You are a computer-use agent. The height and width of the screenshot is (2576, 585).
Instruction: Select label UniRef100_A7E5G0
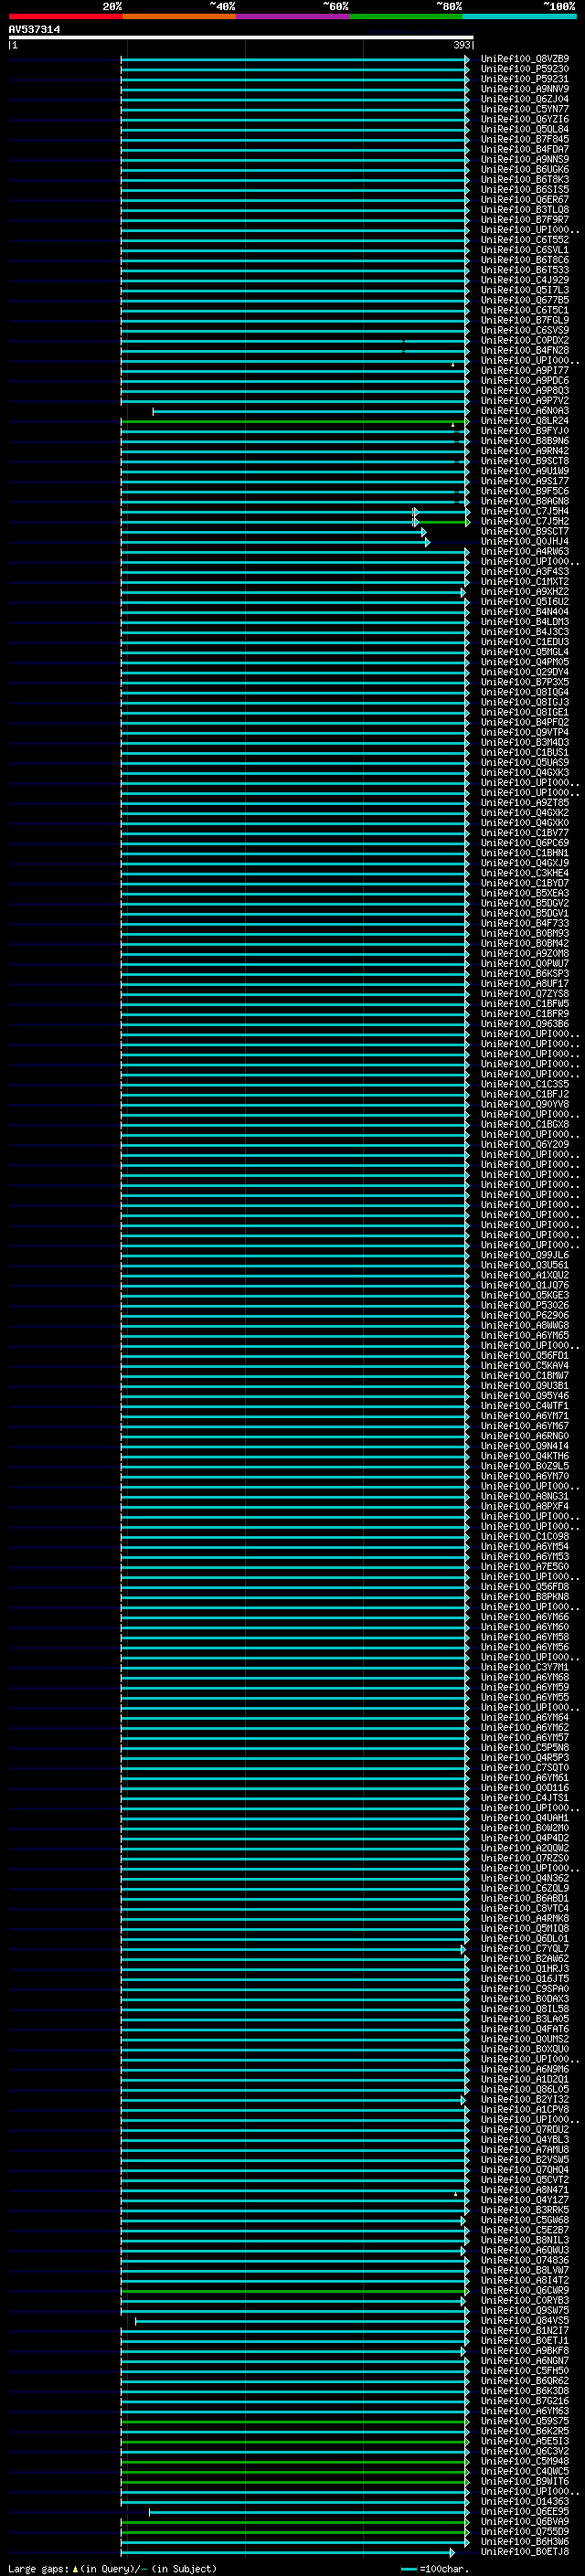(x=525, y=1566)
